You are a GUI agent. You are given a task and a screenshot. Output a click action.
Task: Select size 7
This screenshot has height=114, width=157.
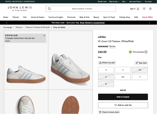(140, 77)
